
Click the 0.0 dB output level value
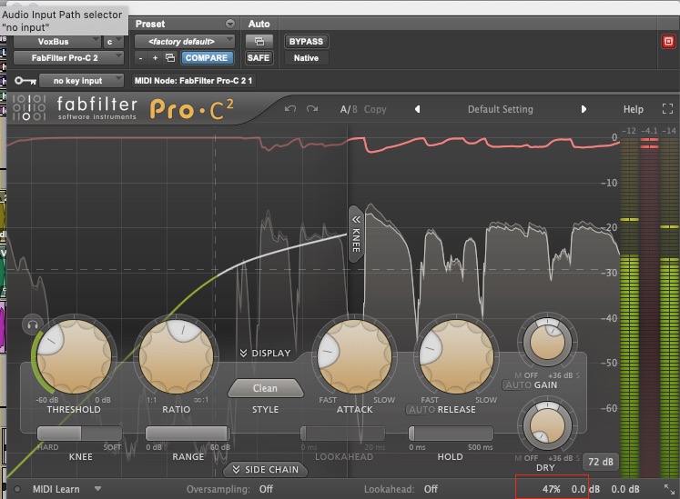pos(624,489)
